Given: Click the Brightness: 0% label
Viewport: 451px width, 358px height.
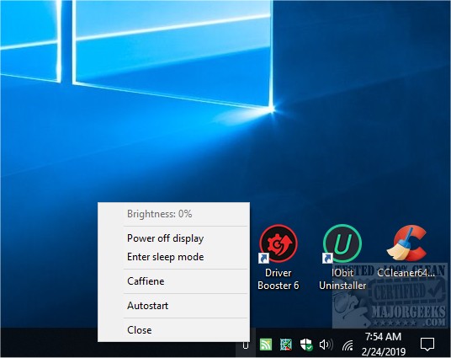Looking at the screenshot, I should [x=159, y=214].
